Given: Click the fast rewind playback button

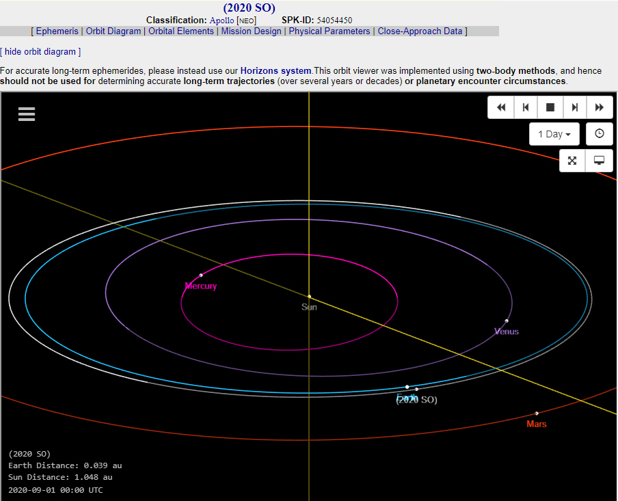Looking at the screenshot, I should (x=501, y=107).
